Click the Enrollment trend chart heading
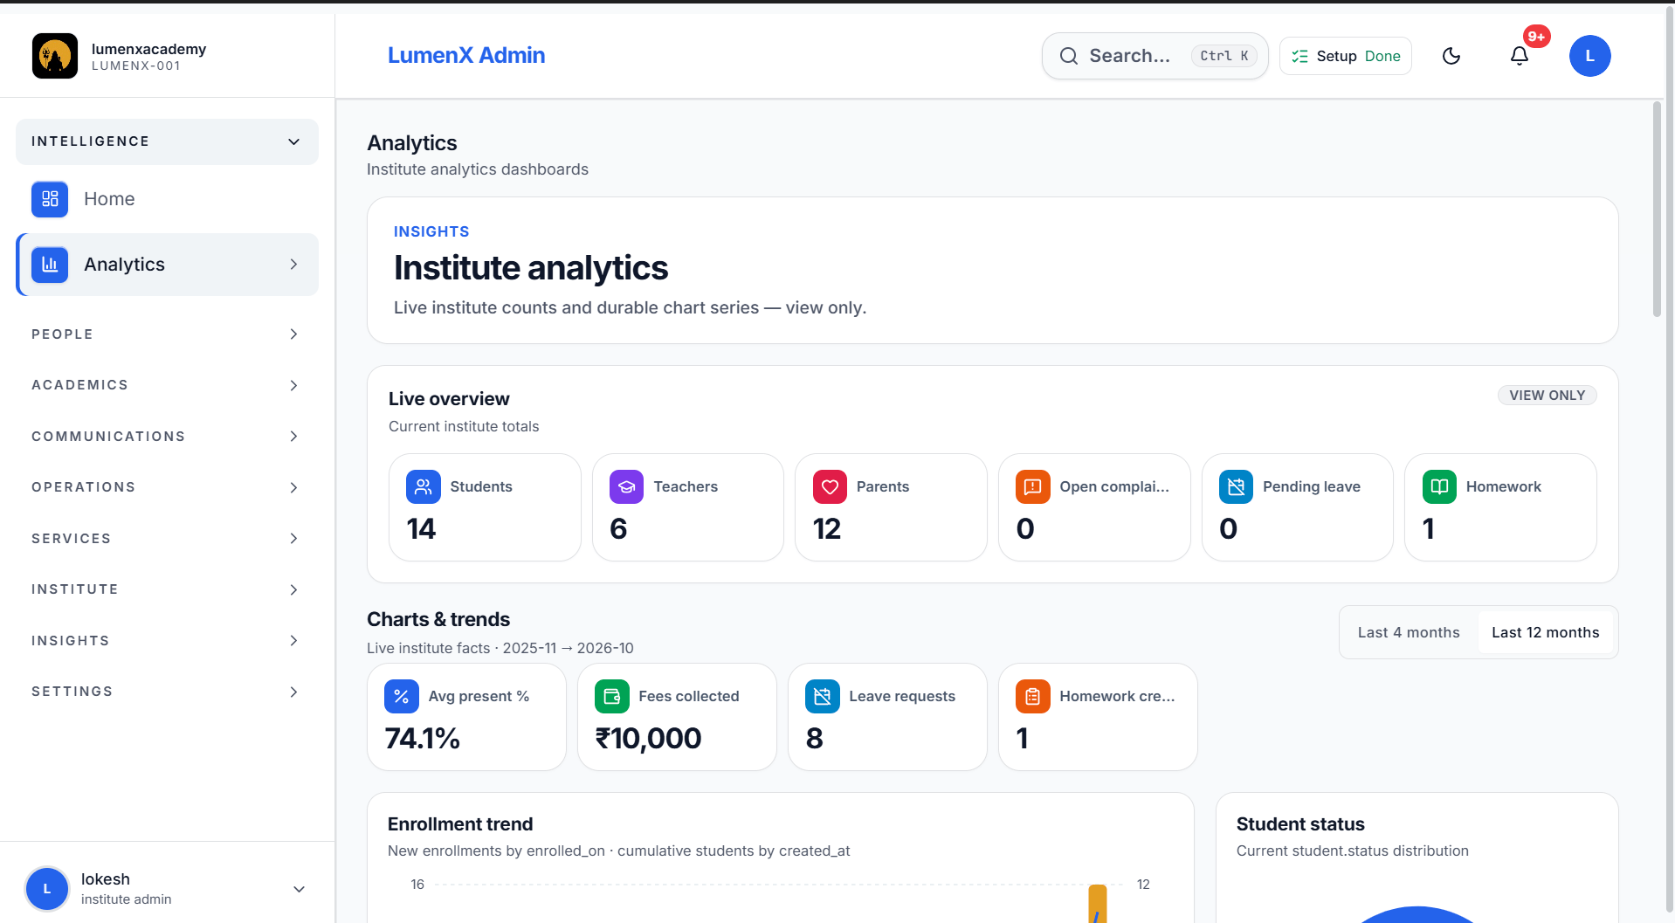This screenshot has height=923, width=1675. (x=460, y=824)
